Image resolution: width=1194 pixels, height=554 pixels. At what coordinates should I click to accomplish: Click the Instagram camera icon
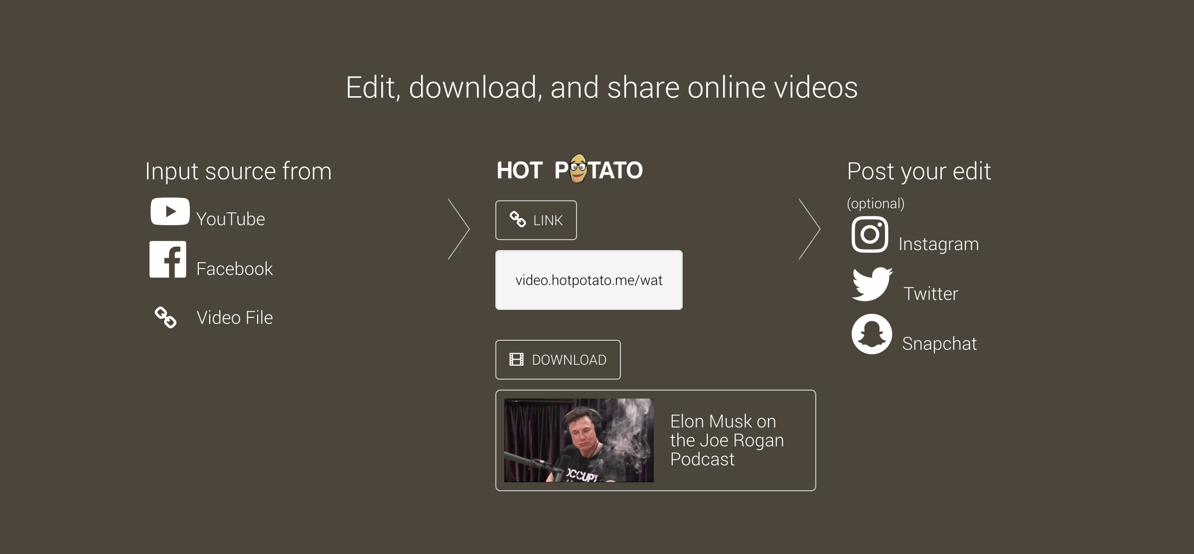coord(870,234)
